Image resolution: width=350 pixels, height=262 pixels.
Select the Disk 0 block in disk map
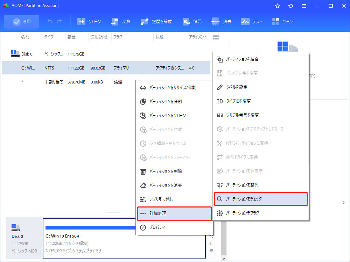tap(24, 238)
